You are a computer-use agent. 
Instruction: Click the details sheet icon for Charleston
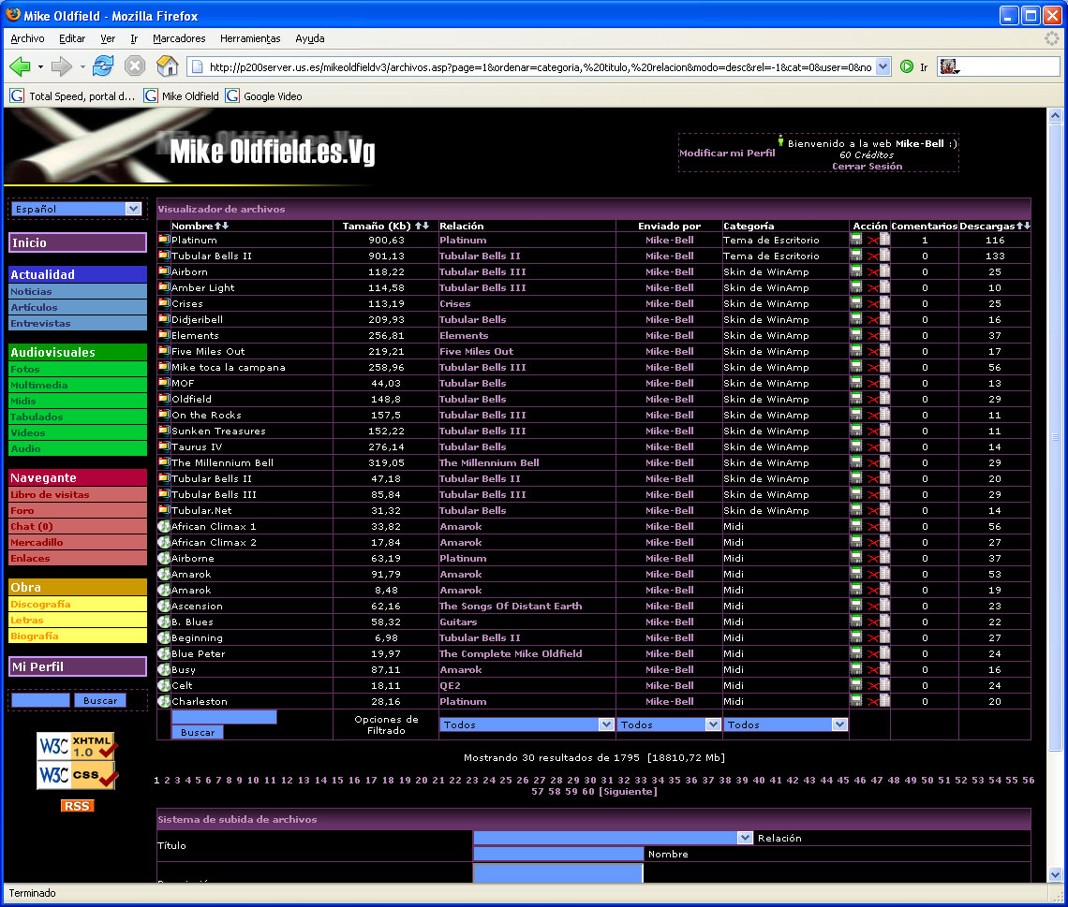click(884, 701)
